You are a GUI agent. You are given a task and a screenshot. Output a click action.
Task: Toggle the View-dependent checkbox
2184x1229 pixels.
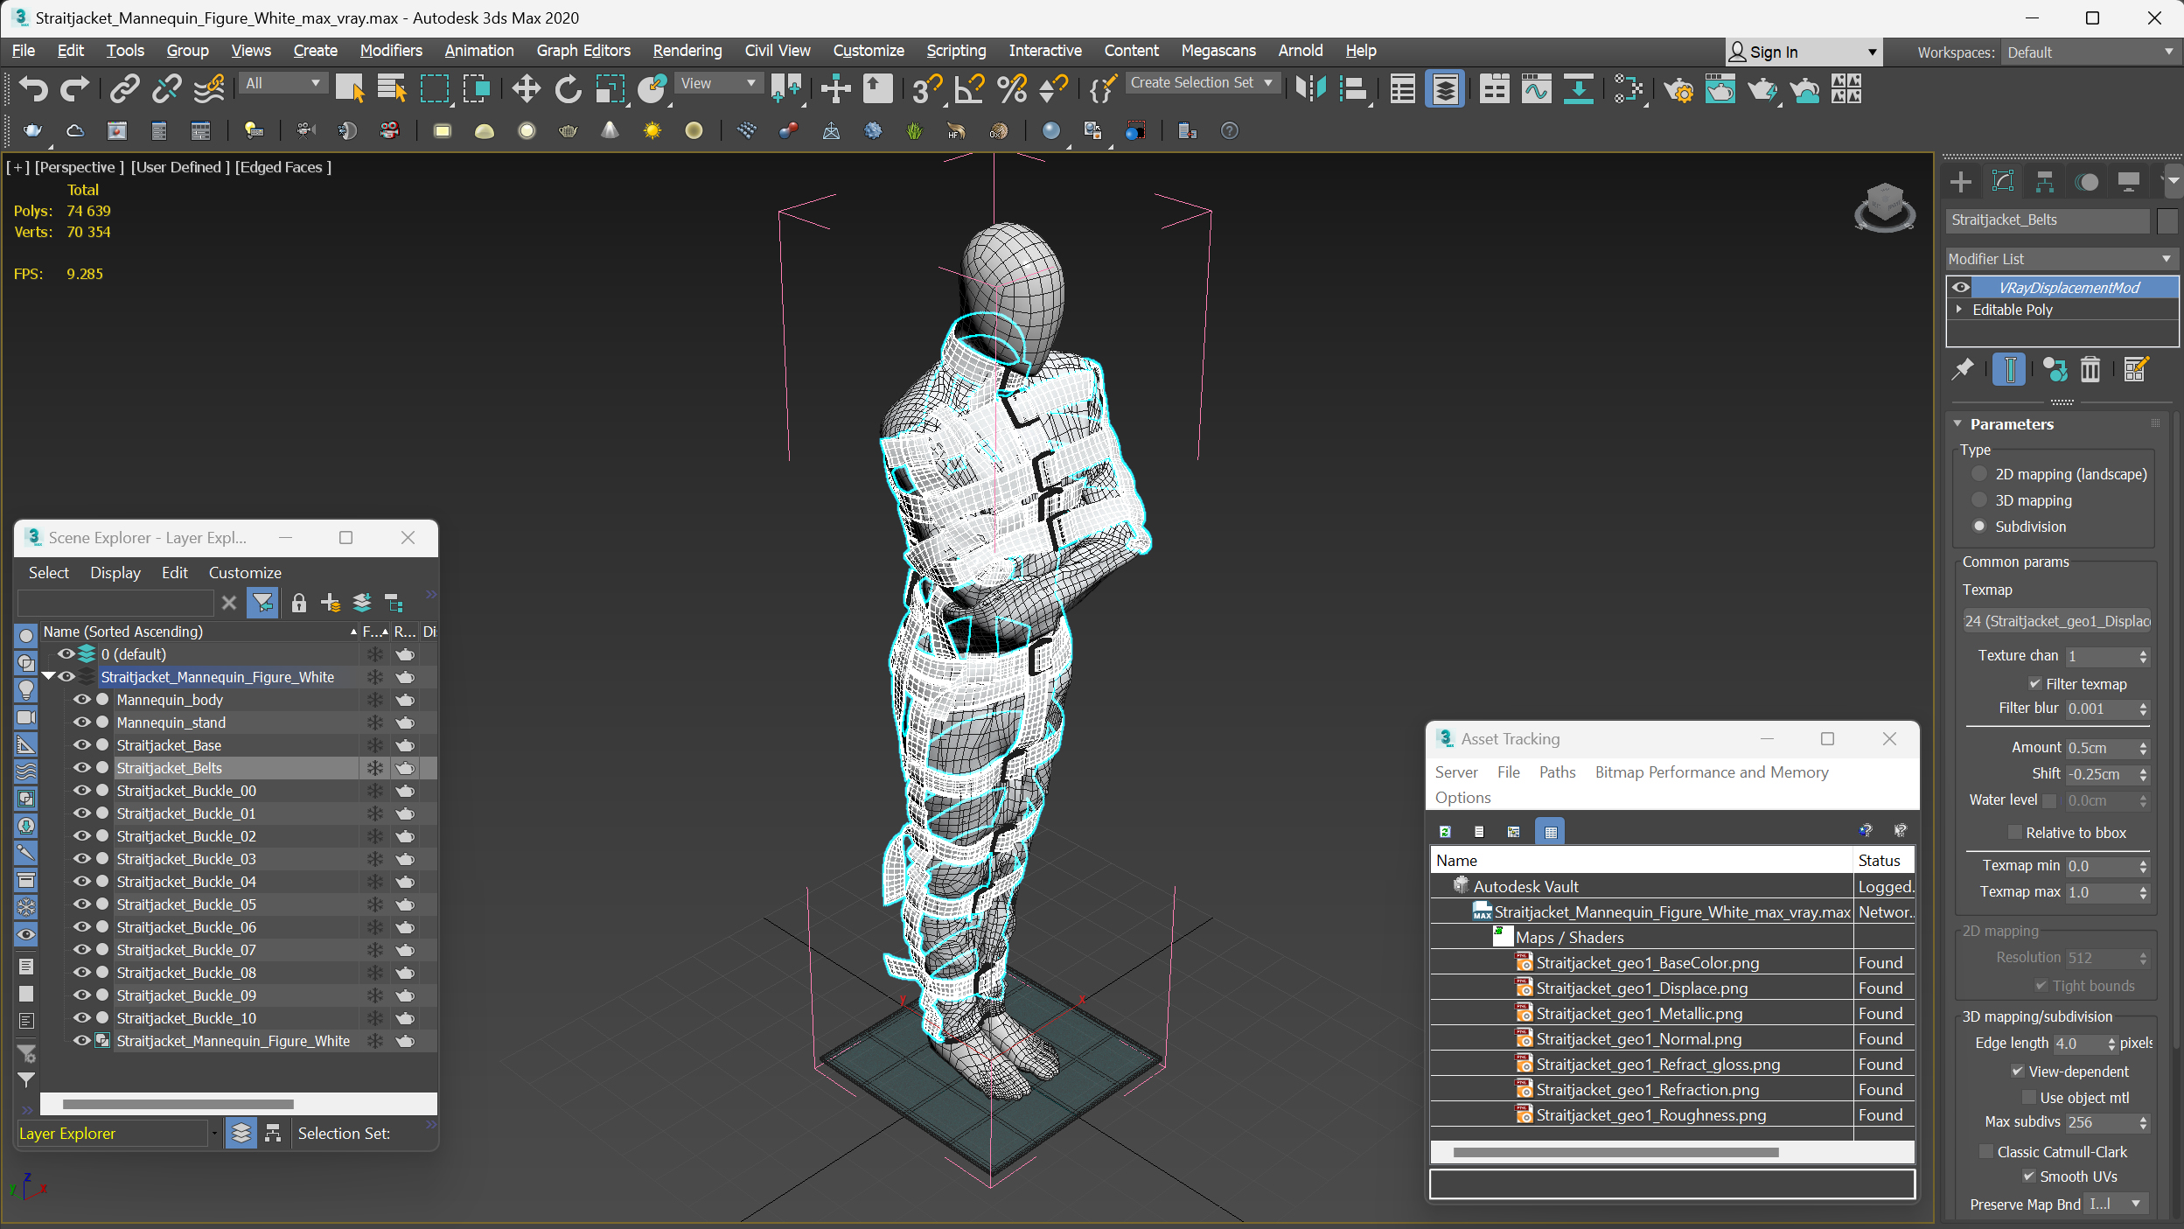point(2018,1071)
